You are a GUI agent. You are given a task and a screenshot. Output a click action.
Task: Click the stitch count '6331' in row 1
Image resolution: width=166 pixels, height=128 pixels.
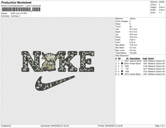pyautogui.click(x=127, y=61)
